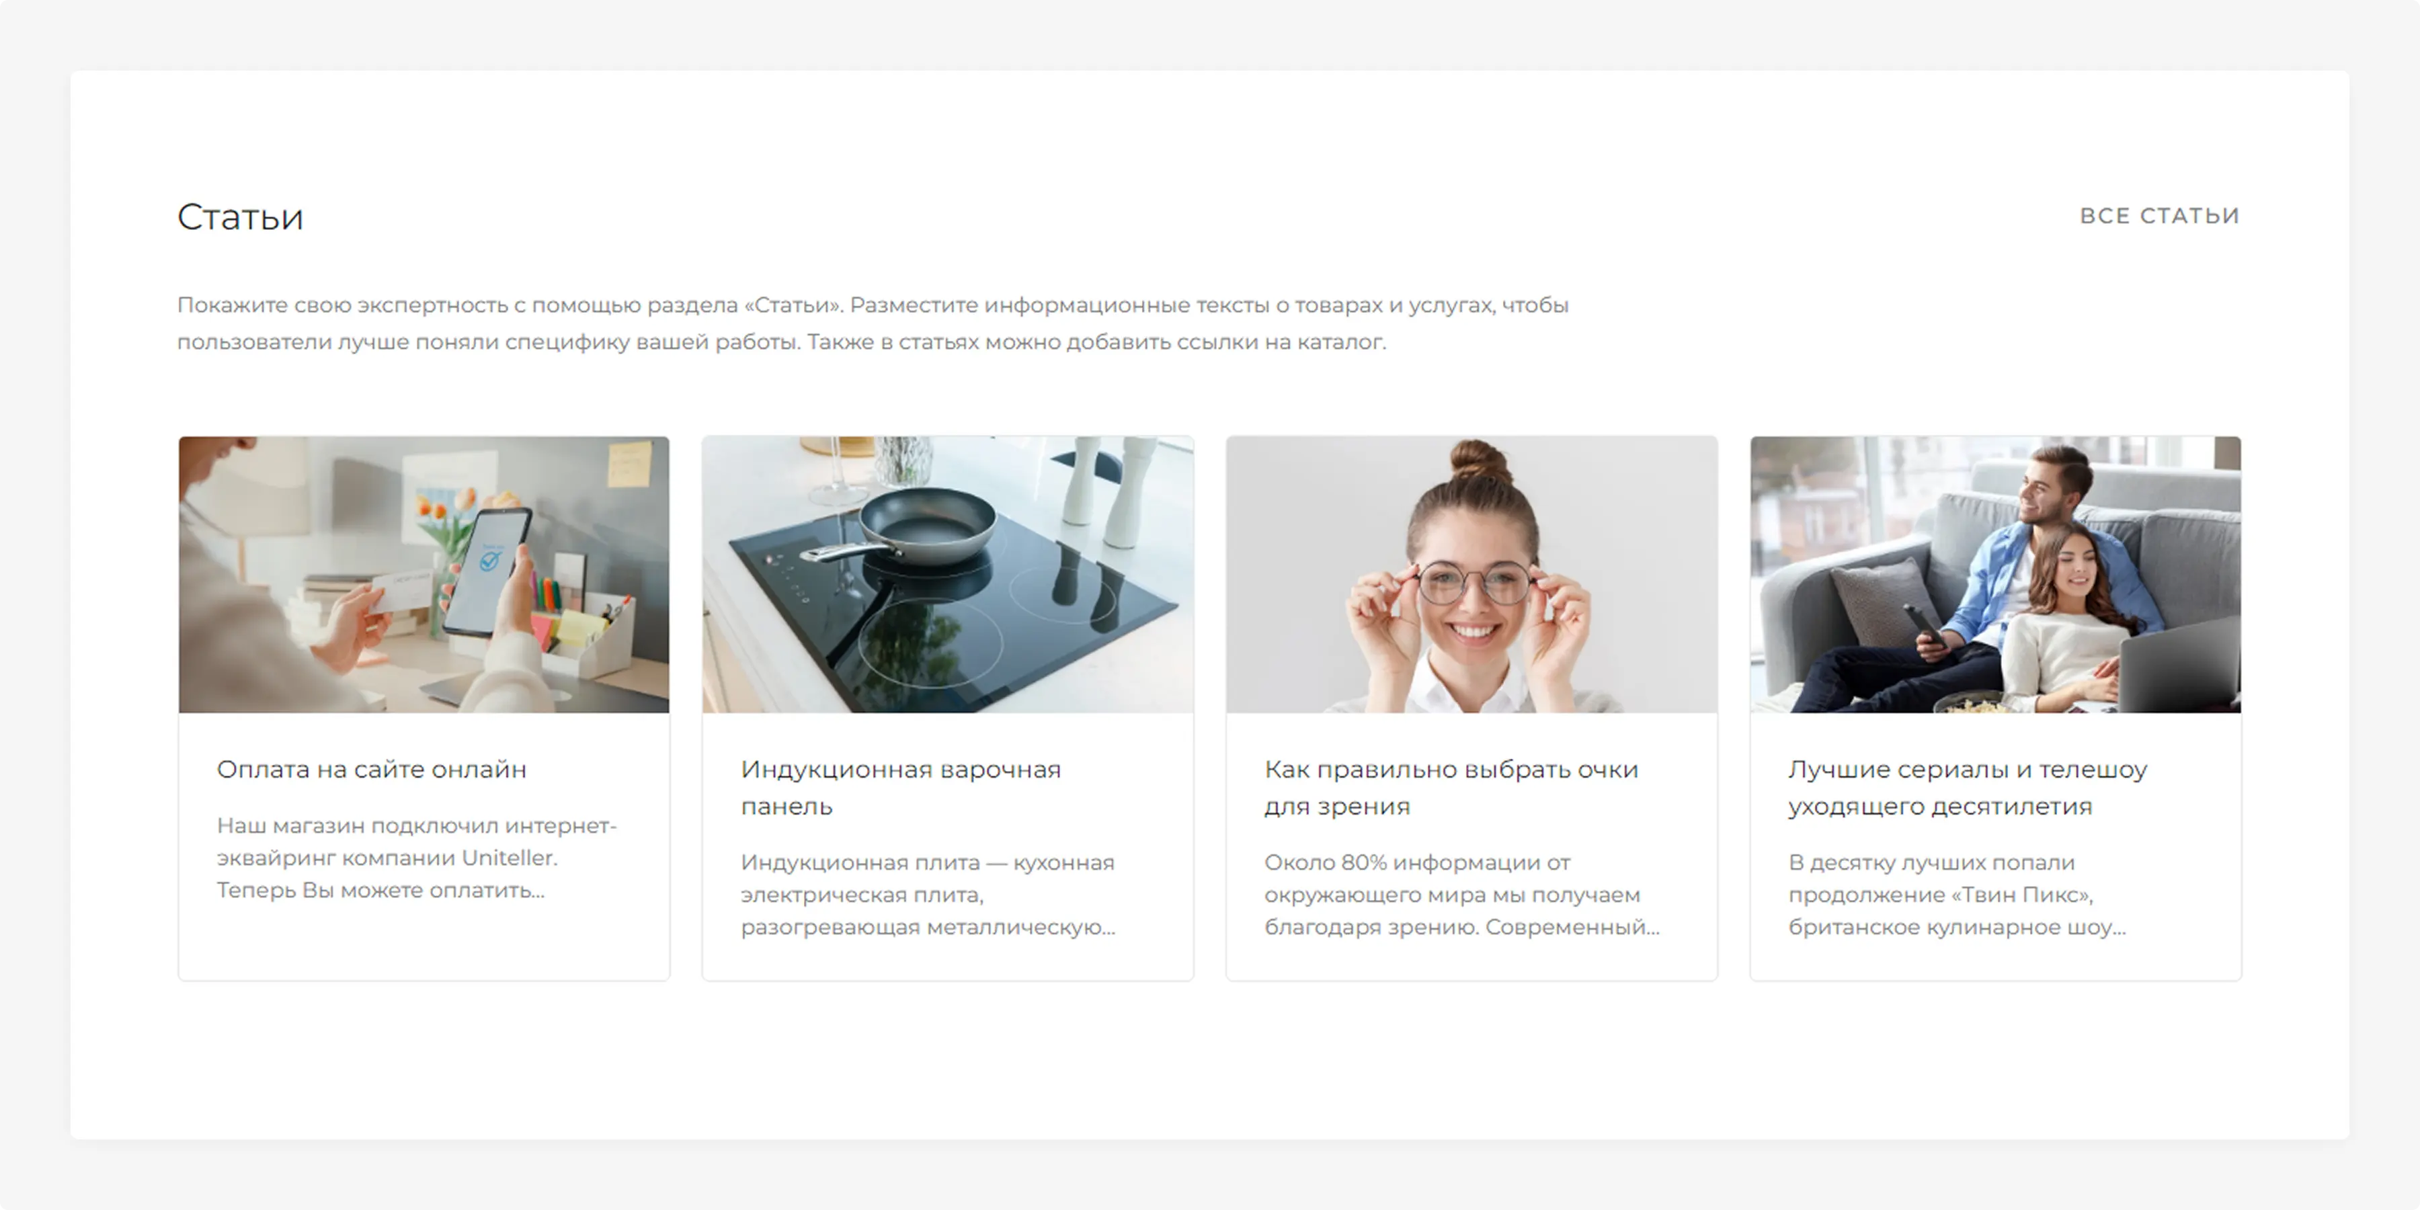Open 'Лучшие сериалы и телешоу уходящего десятилетия'
2420x1210 pixels.
tap(1967, 787)
